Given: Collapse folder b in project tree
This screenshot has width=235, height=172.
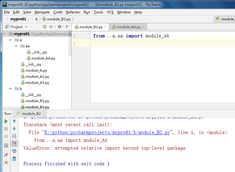Looking at the screenshot, I should tap(10, 89).
